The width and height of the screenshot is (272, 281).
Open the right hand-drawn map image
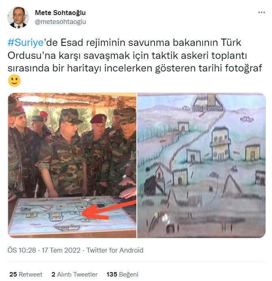(201, 165)
